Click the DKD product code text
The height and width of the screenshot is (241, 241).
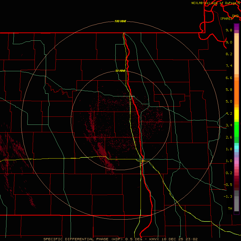[235, 16]
